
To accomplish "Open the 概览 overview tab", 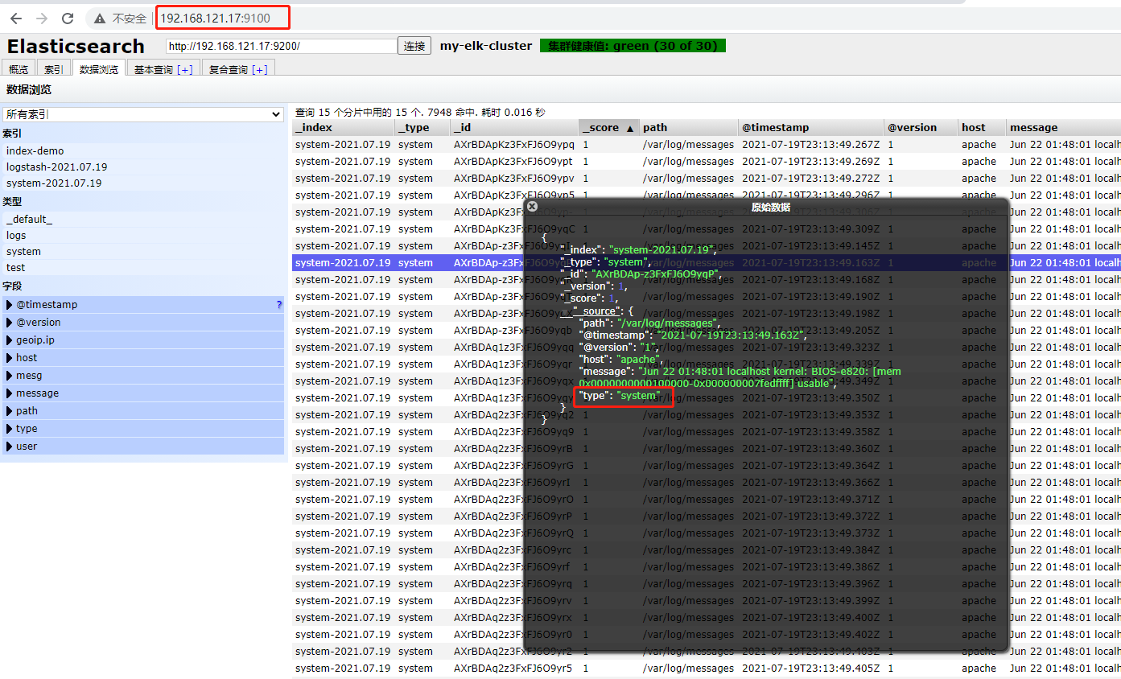I will (19, 69).
